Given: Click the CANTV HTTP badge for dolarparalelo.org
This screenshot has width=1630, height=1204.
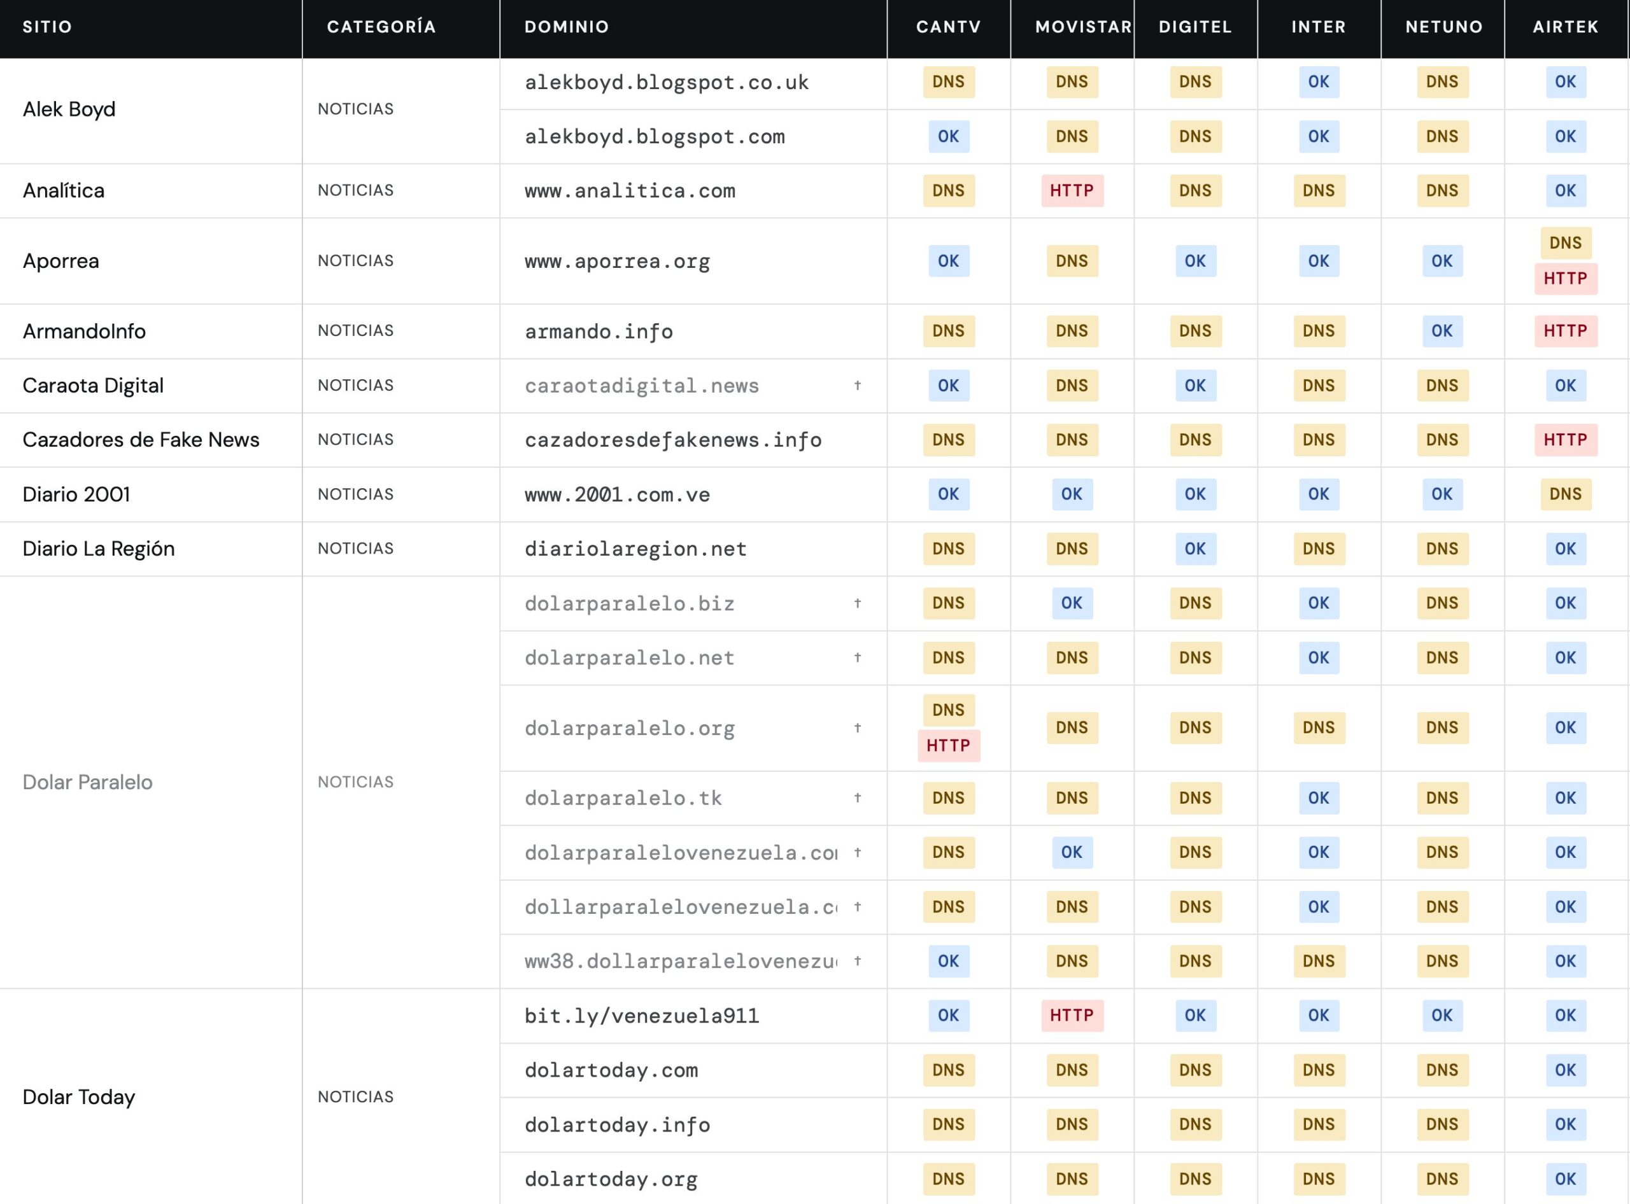Looking at the screenshot, I should coord(948,746).
